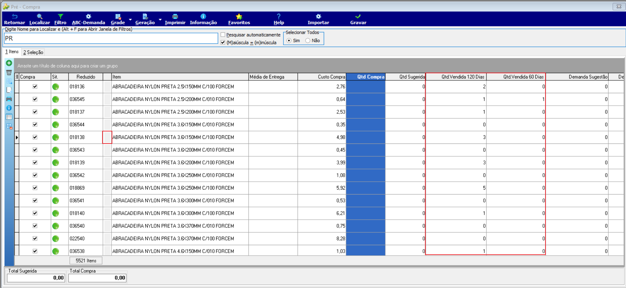Click green status circle for item 018869
The image size is (626, 288).
(x=56, y=188)
